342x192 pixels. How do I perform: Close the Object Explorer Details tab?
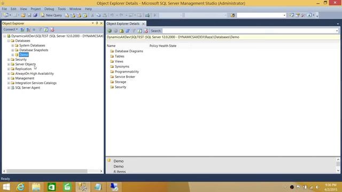[x=143, y=23]
